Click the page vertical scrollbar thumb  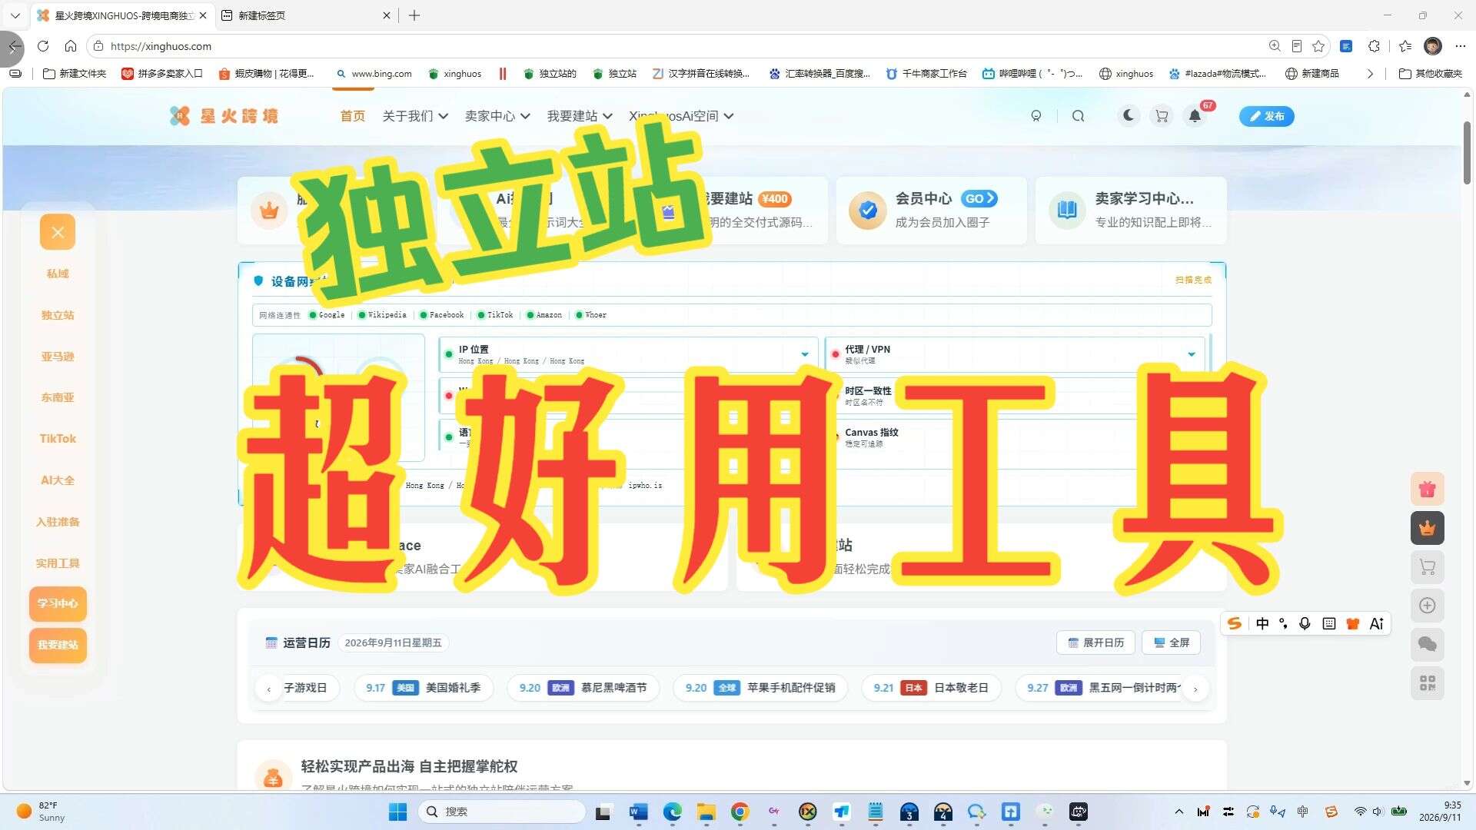tap(1467, 153)
